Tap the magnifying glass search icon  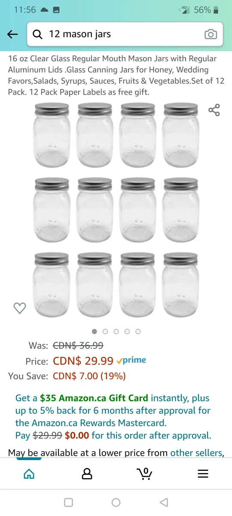tap(38, 34)
